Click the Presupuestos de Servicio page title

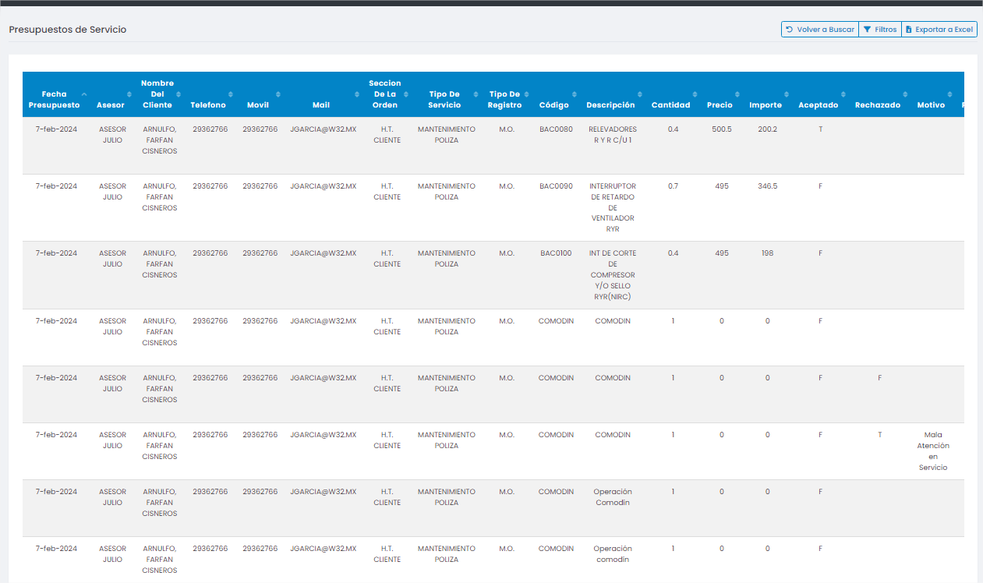[x=68, y=30]
